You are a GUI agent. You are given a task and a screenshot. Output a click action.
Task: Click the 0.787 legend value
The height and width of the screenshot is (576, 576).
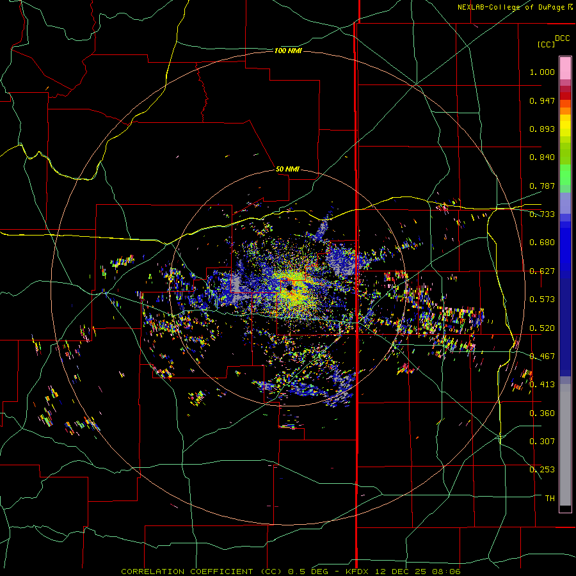click(542, 186)
